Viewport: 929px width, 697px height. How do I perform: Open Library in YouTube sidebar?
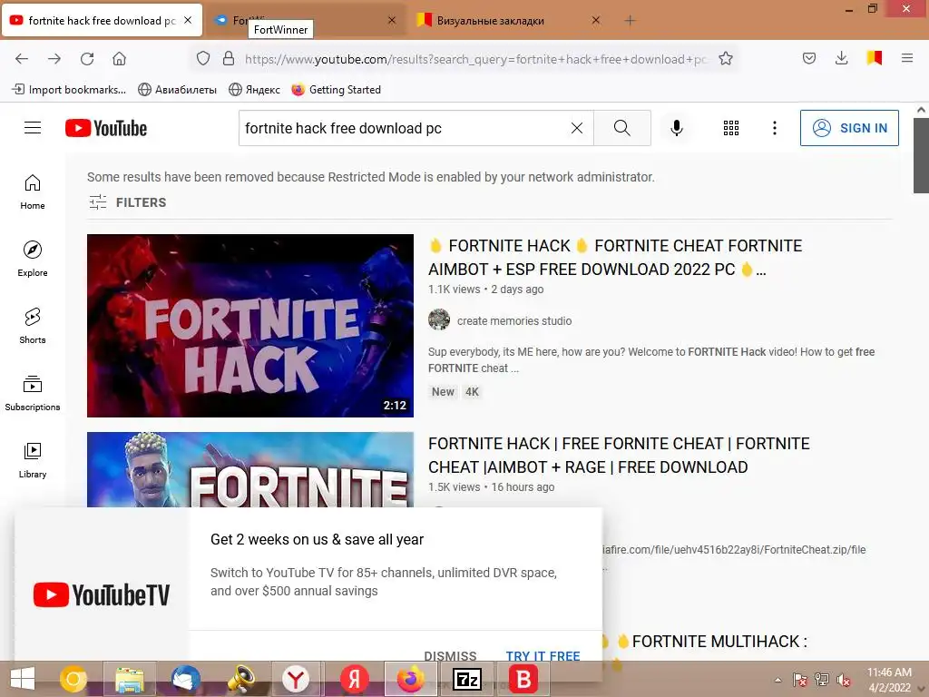coord(33,460)
